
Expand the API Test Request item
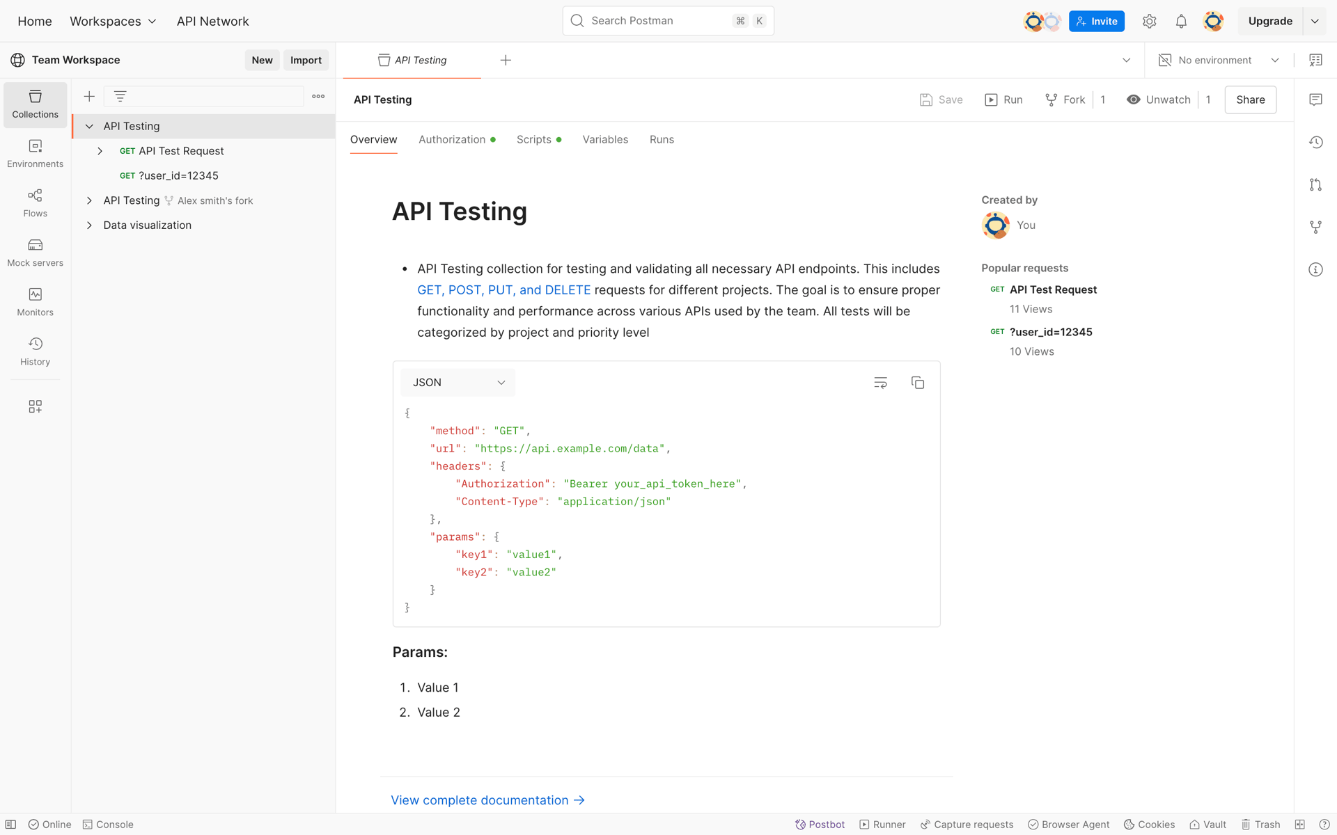[100, 151]
